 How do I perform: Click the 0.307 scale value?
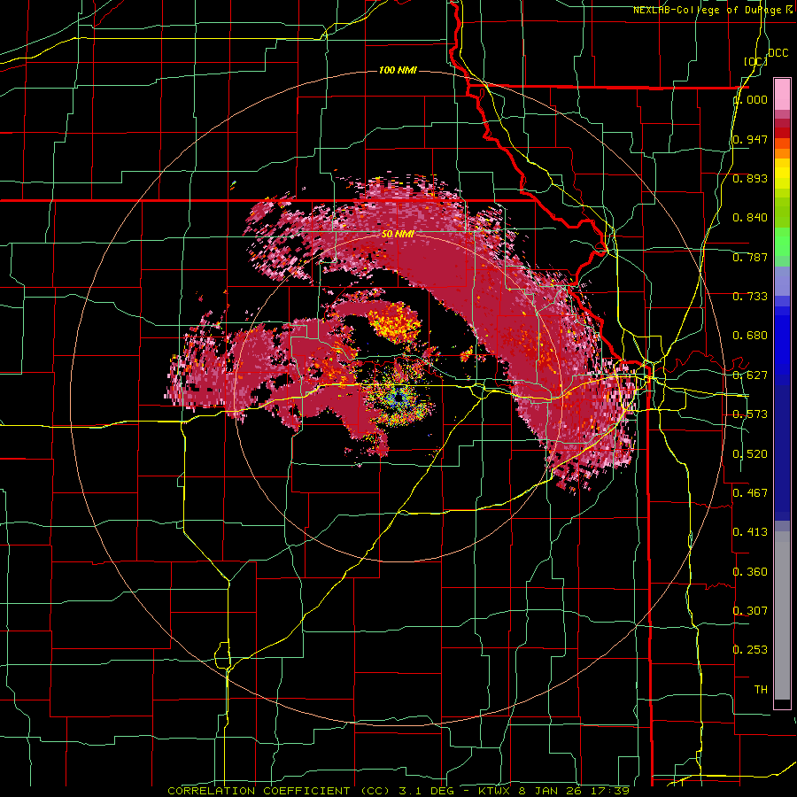(x=750, y=610)
